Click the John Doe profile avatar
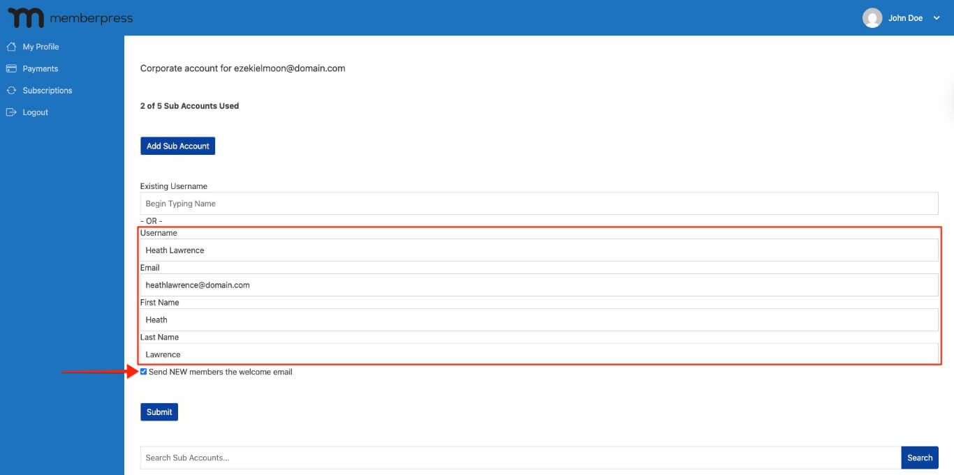 pos(872,17)
